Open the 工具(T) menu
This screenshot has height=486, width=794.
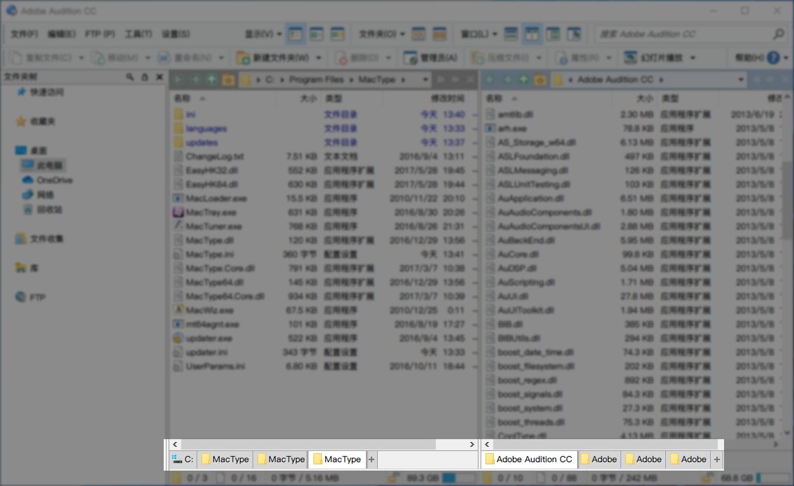(139, 34)
